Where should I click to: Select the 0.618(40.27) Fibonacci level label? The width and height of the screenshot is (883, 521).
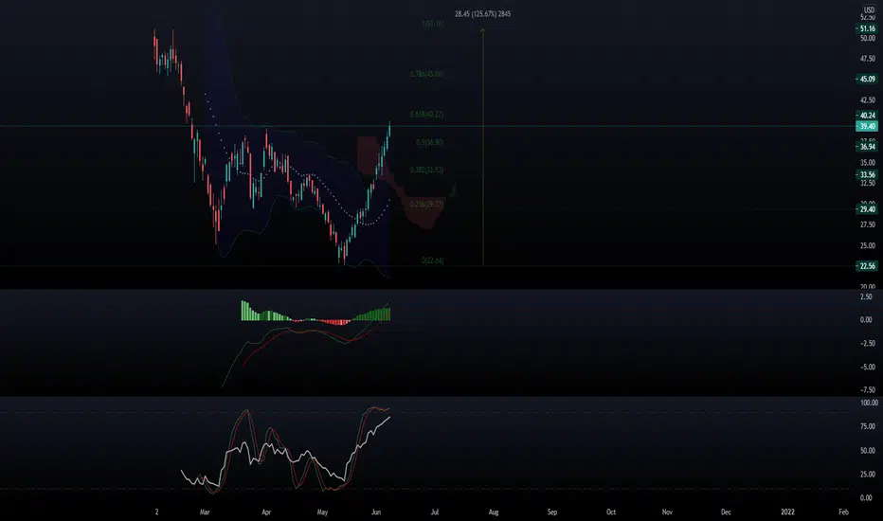coord(426,115)
